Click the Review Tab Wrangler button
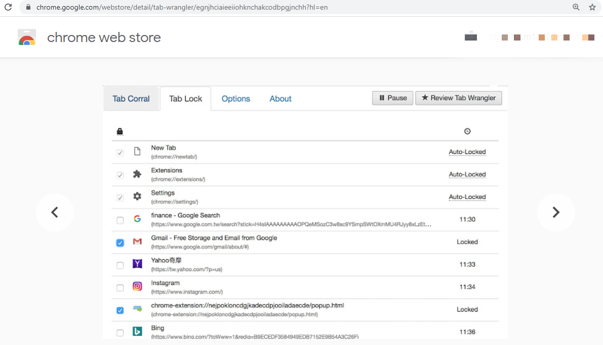The image size is (603, 345). 459,98
